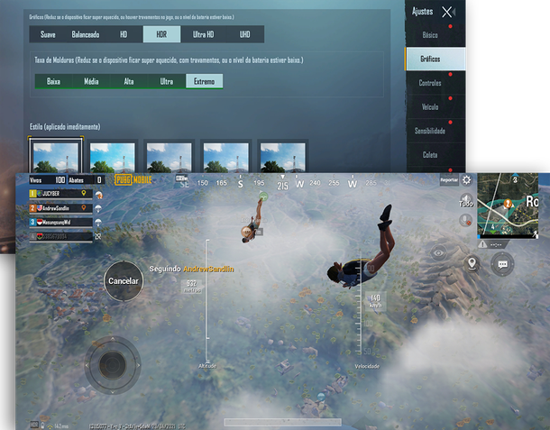The height and width of the screenshot is (430, 550).
Task: Select the Suave graphics option
Action: [48, 34]
